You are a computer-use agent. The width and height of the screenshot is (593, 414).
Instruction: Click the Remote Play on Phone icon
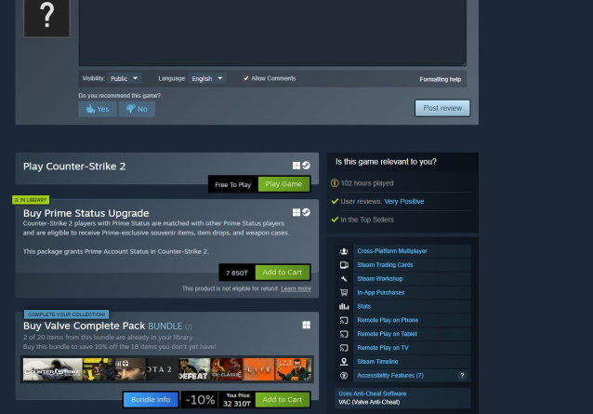[344, 320]
